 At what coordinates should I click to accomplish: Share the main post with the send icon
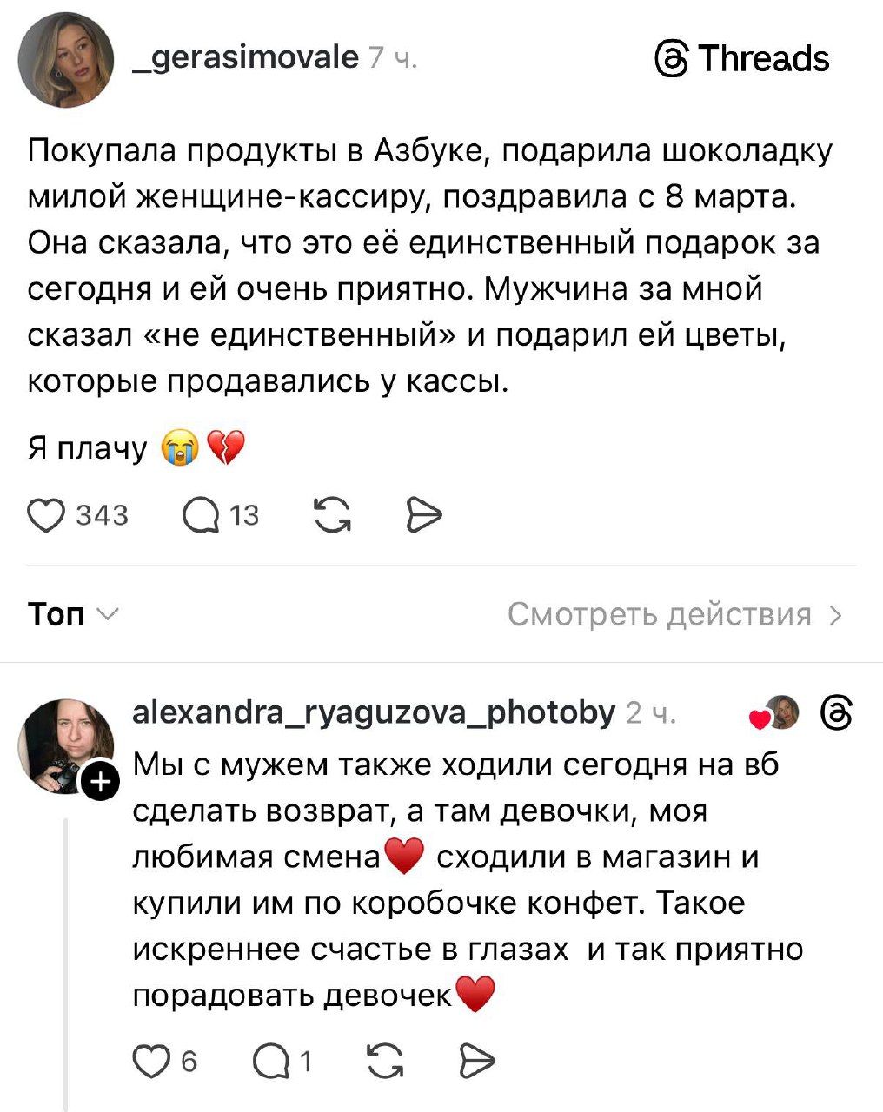click(424, 515)
